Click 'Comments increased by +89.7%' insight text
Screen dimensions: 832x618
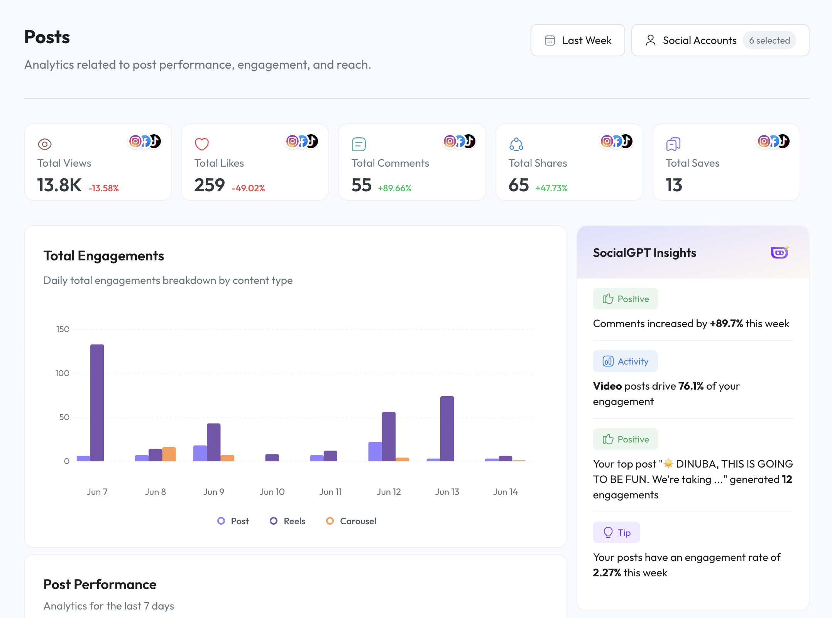click(x=691, y=323)
